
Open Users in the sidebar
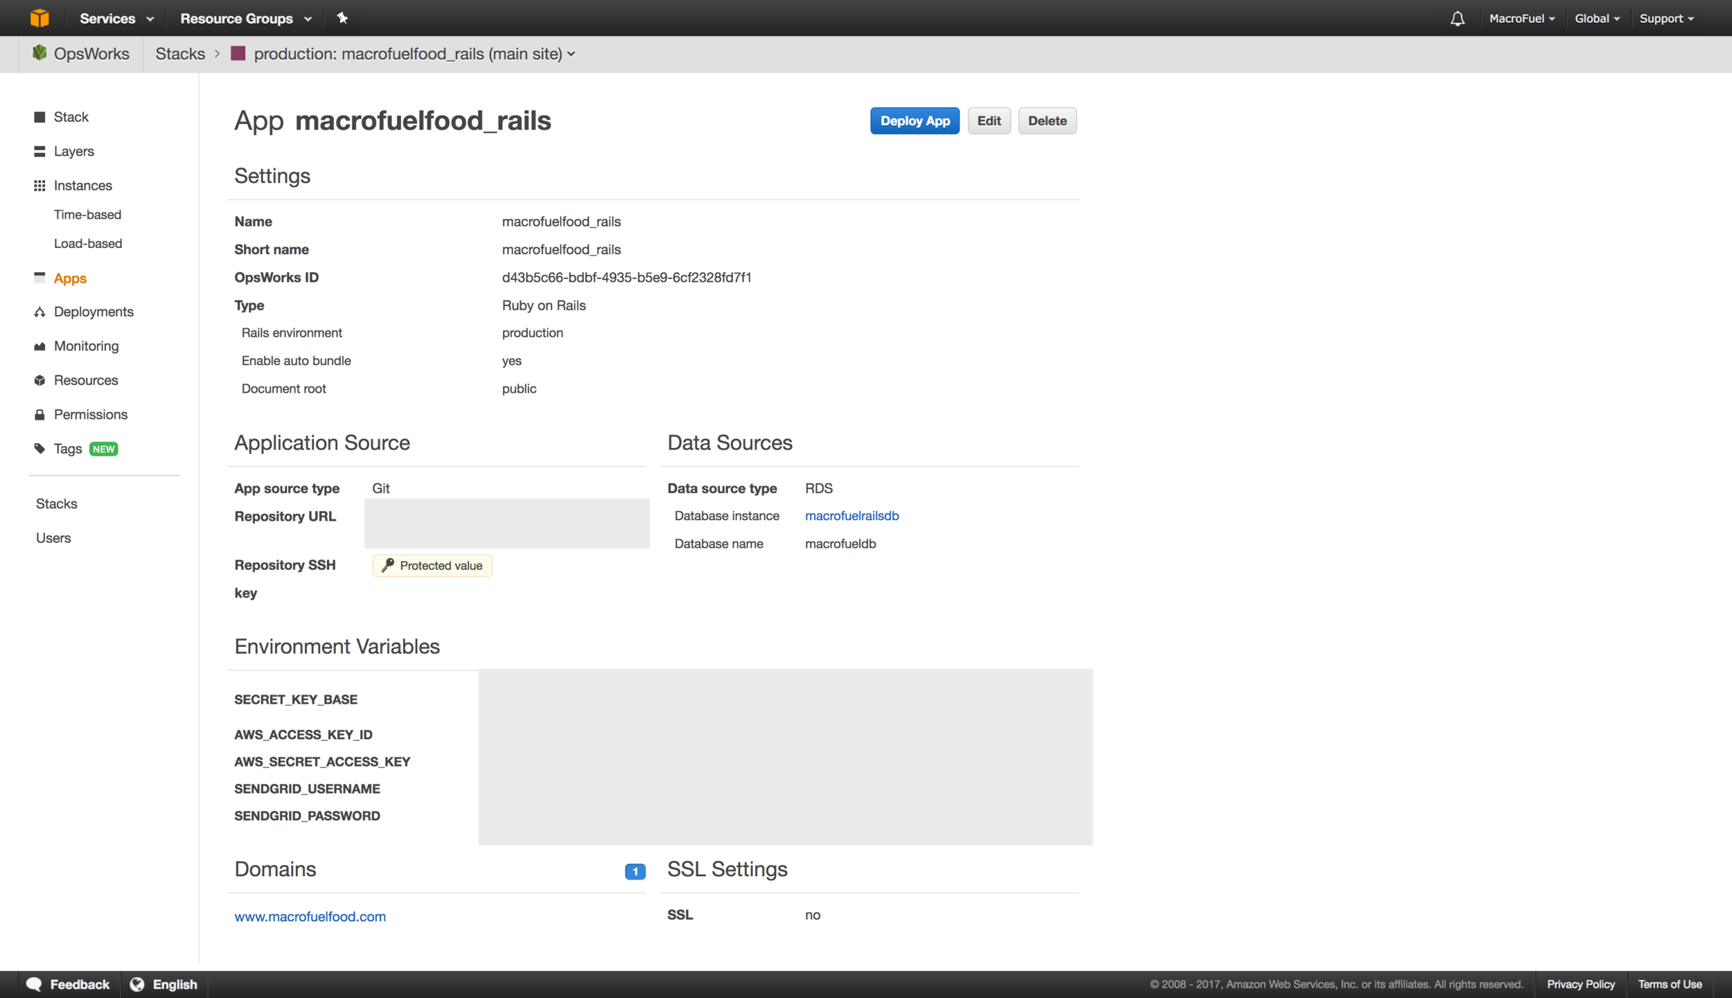click(53, 538)
